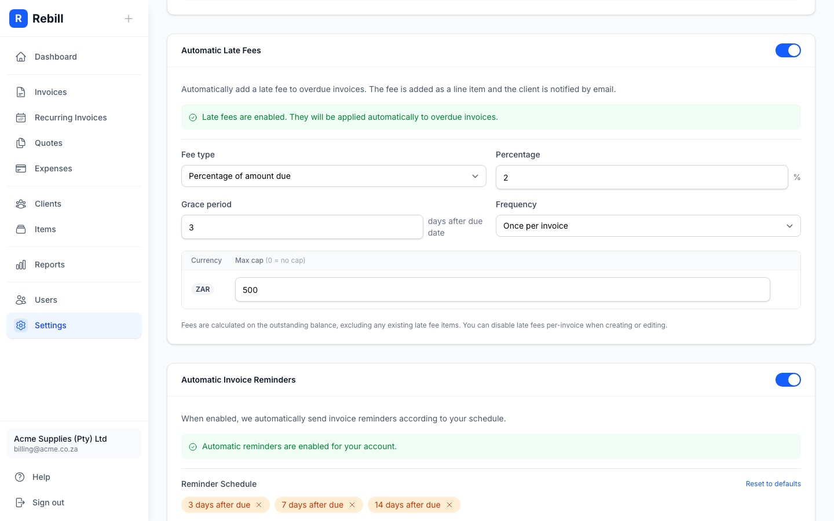Change frequency from Once per invoice
Image resolution: width=834 pixels, height=521 pixels.
click(x=648, y=226)
